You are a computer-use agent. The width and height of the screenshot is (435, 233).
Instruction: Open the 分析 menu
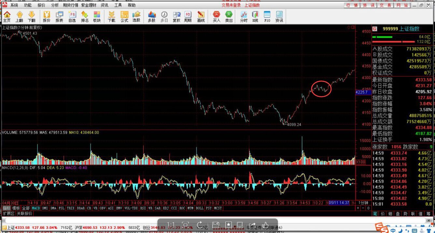55,5
